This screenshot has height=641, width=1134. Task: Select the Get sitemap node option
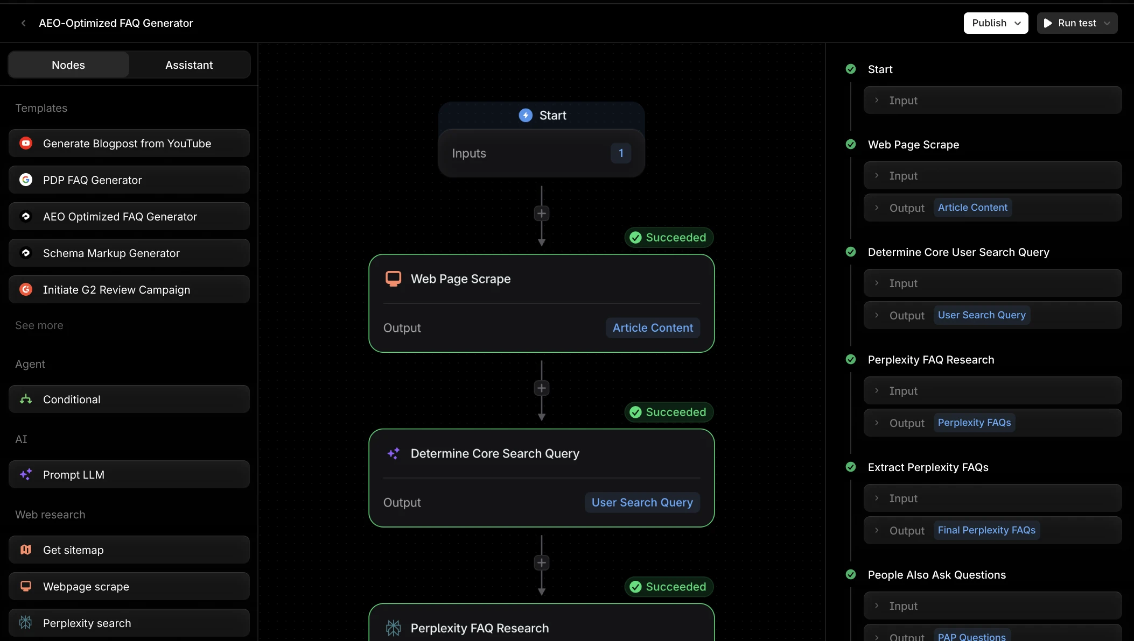(129, 550)
